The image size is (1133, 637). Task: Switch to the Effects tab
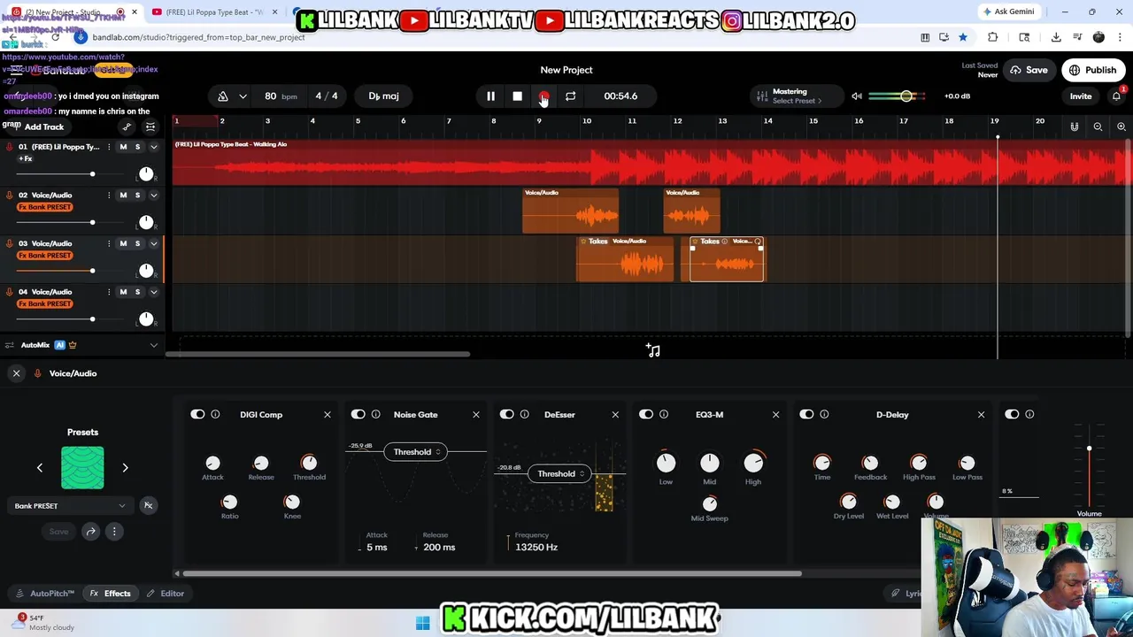coord(110,594)
